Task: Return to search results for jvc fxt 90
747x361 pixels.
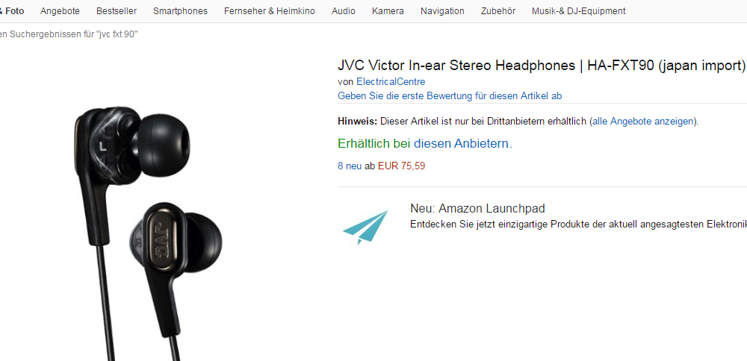Action: (x=69, y=34)
